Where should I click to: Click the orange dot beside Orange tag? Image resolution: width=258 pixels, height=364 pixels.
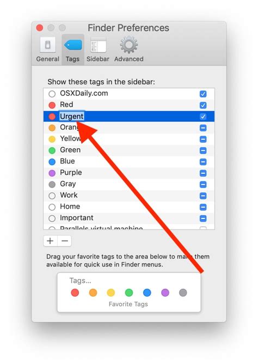click(x=52, y=128)
